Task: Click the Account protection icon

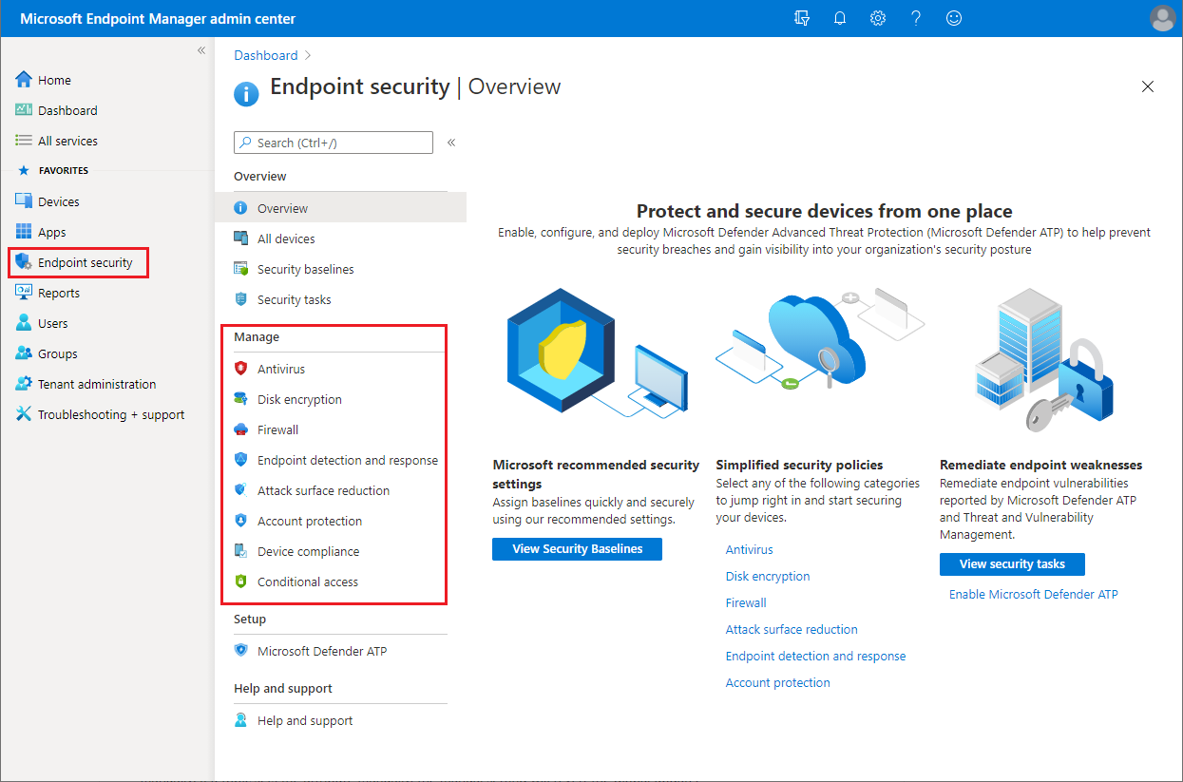Action: [x=240, y=521]
